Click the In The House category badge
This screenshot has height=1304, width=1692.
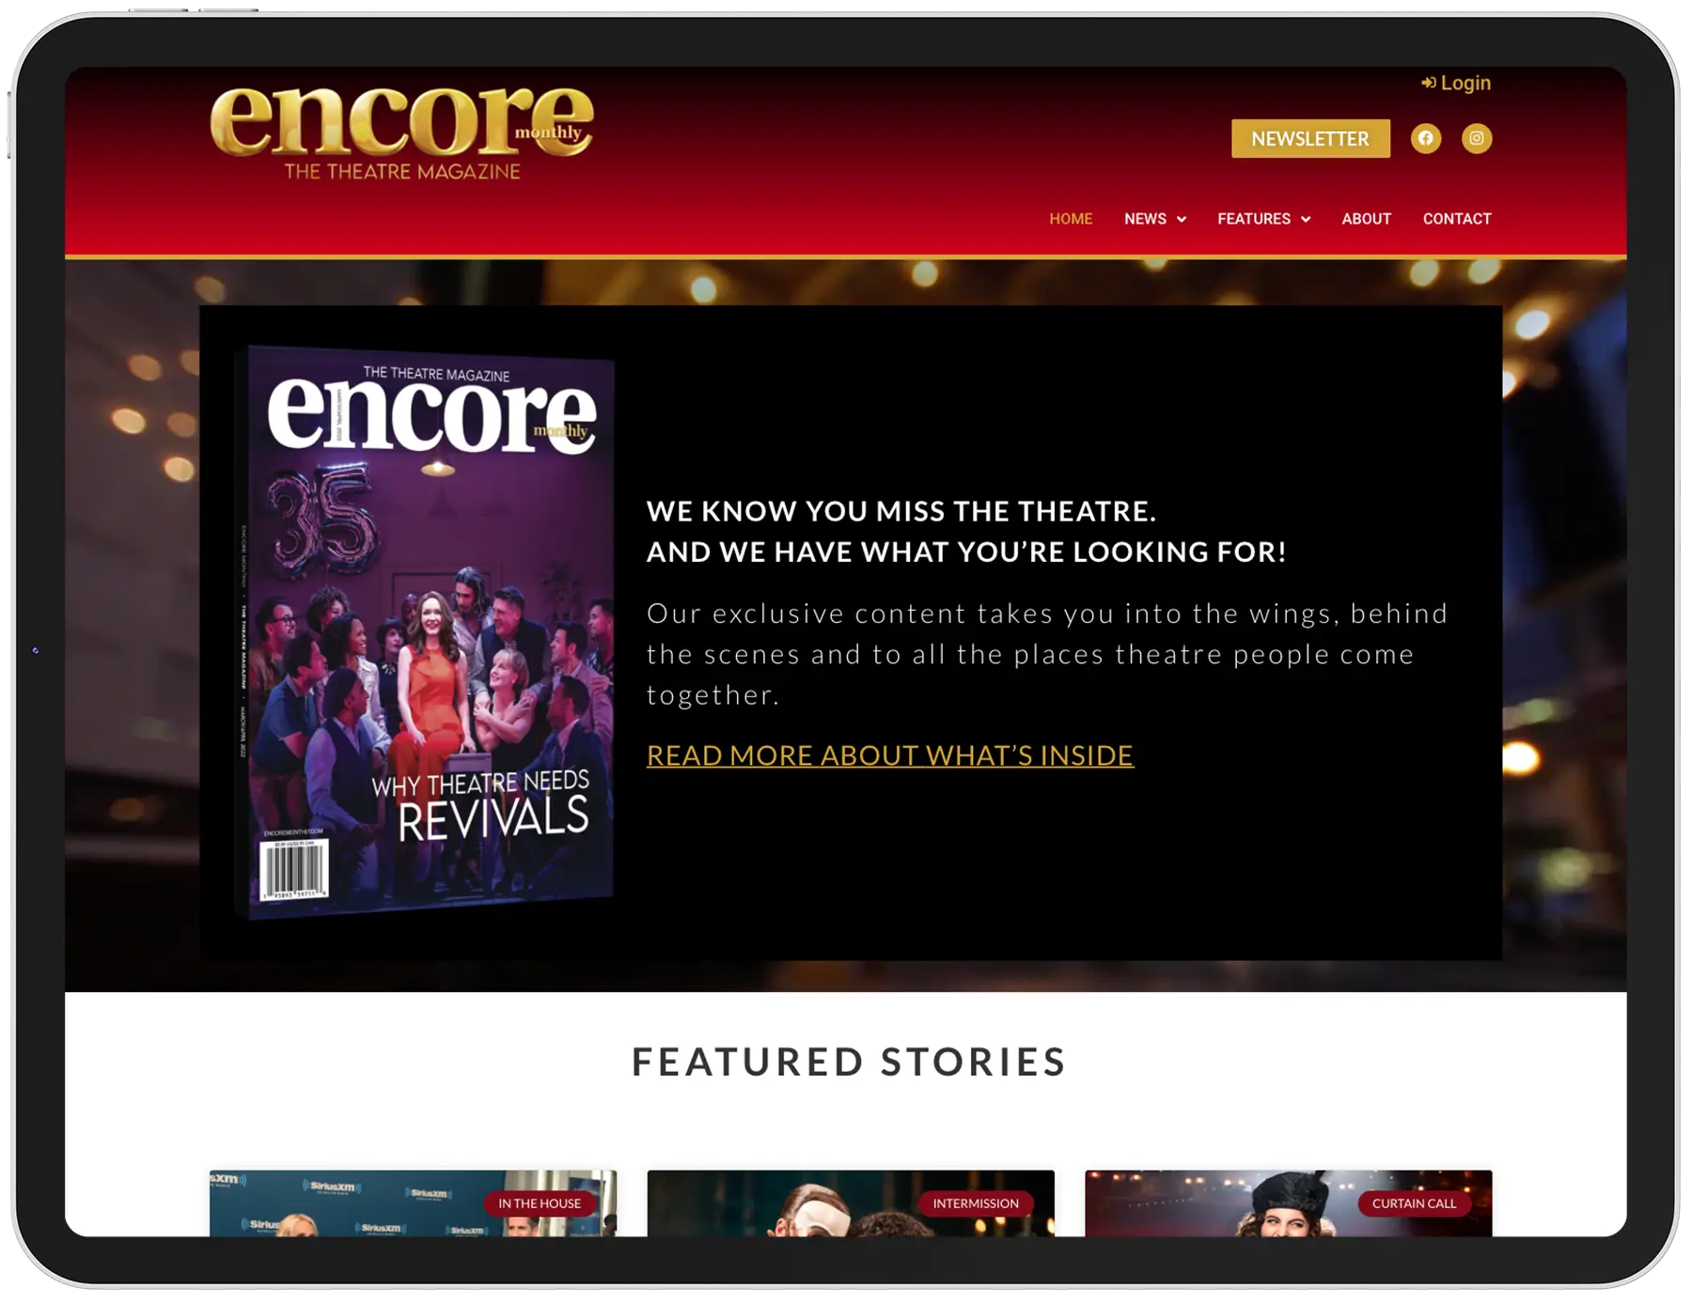(x=539, y=1203)
